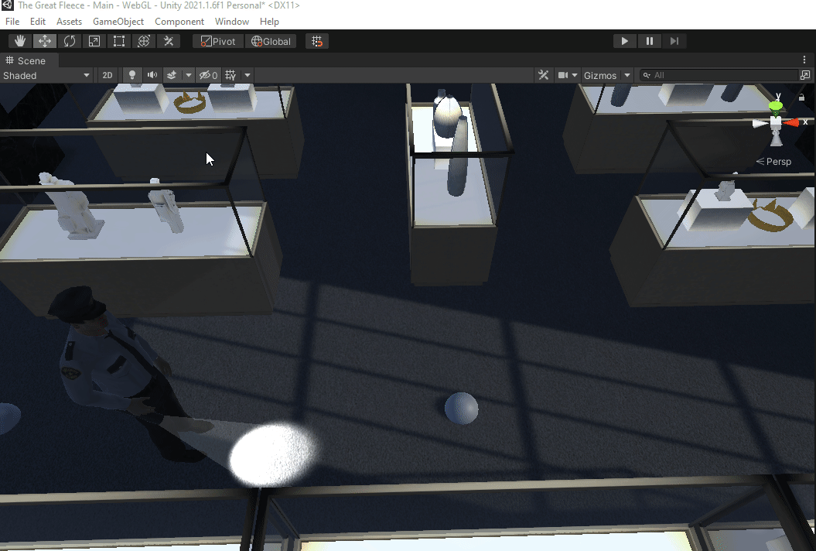Select the Rect transform tool
Image resolution: width=816 pixels, height=551 pixels.
[119, 40]
